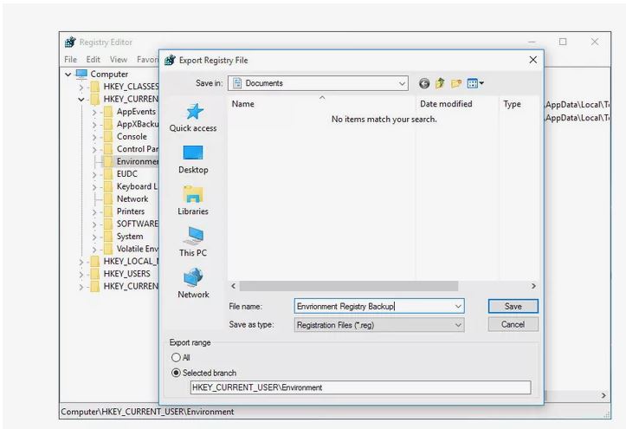Open the Libraries location icon
This screenshot has width=626, height=429.
(193, 194)
